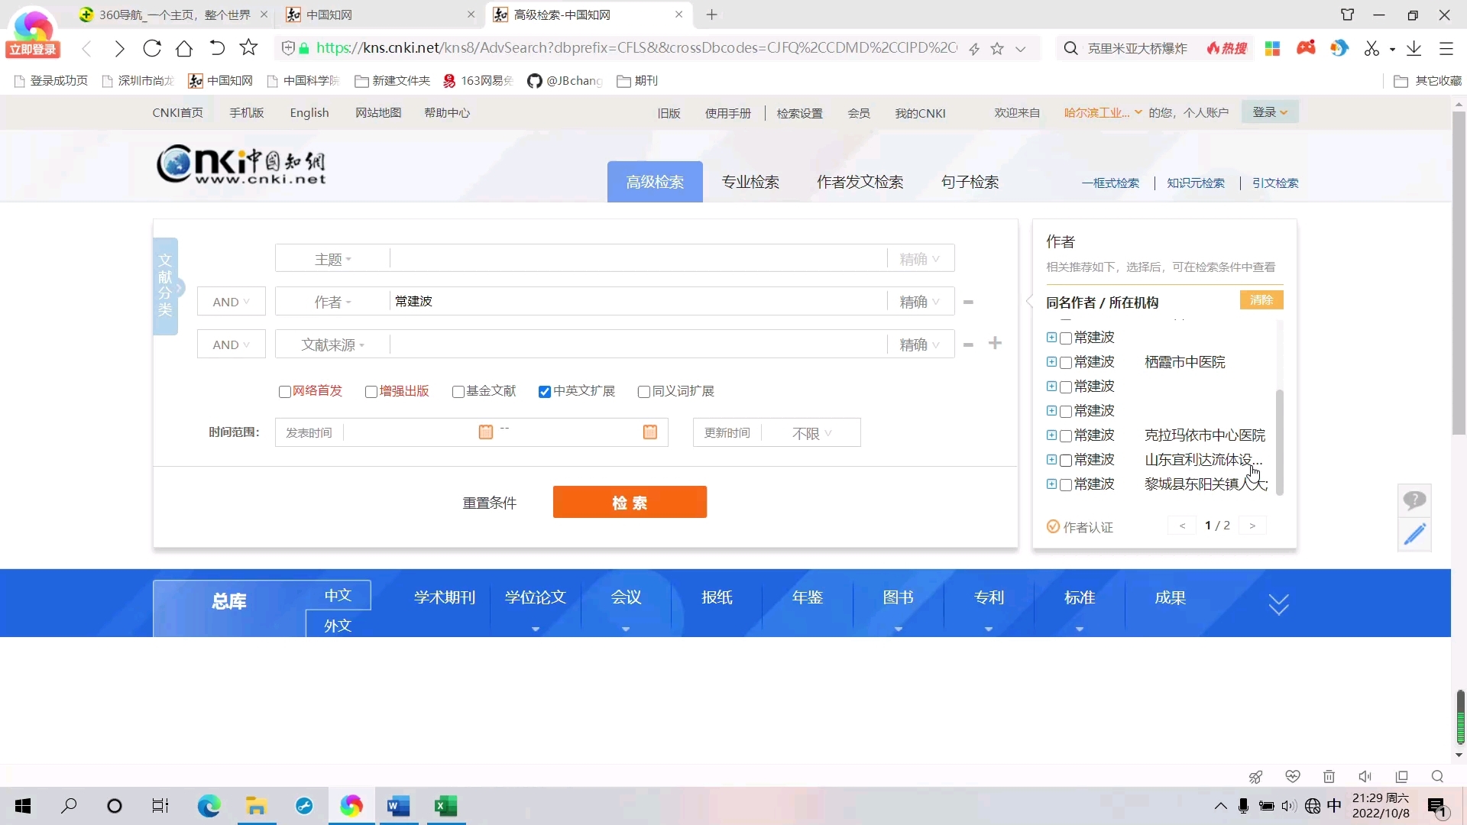1467x825 pixels.
Task: Switch to 作者发文检索 tab
Action: coord(860,182)
